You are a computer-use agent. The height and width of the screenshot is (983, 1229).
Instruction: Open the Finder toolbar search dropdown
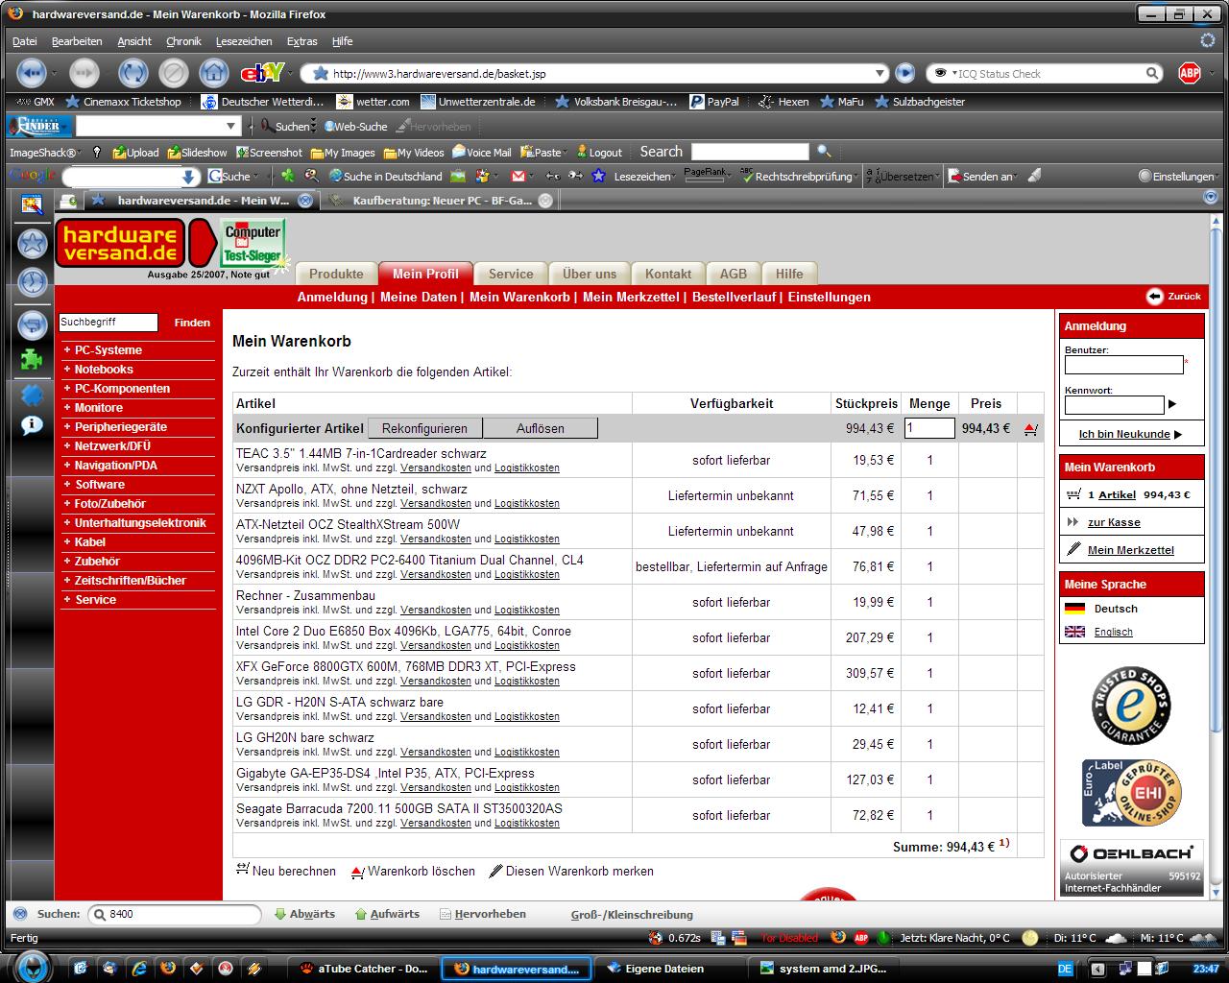pos(230,126)
